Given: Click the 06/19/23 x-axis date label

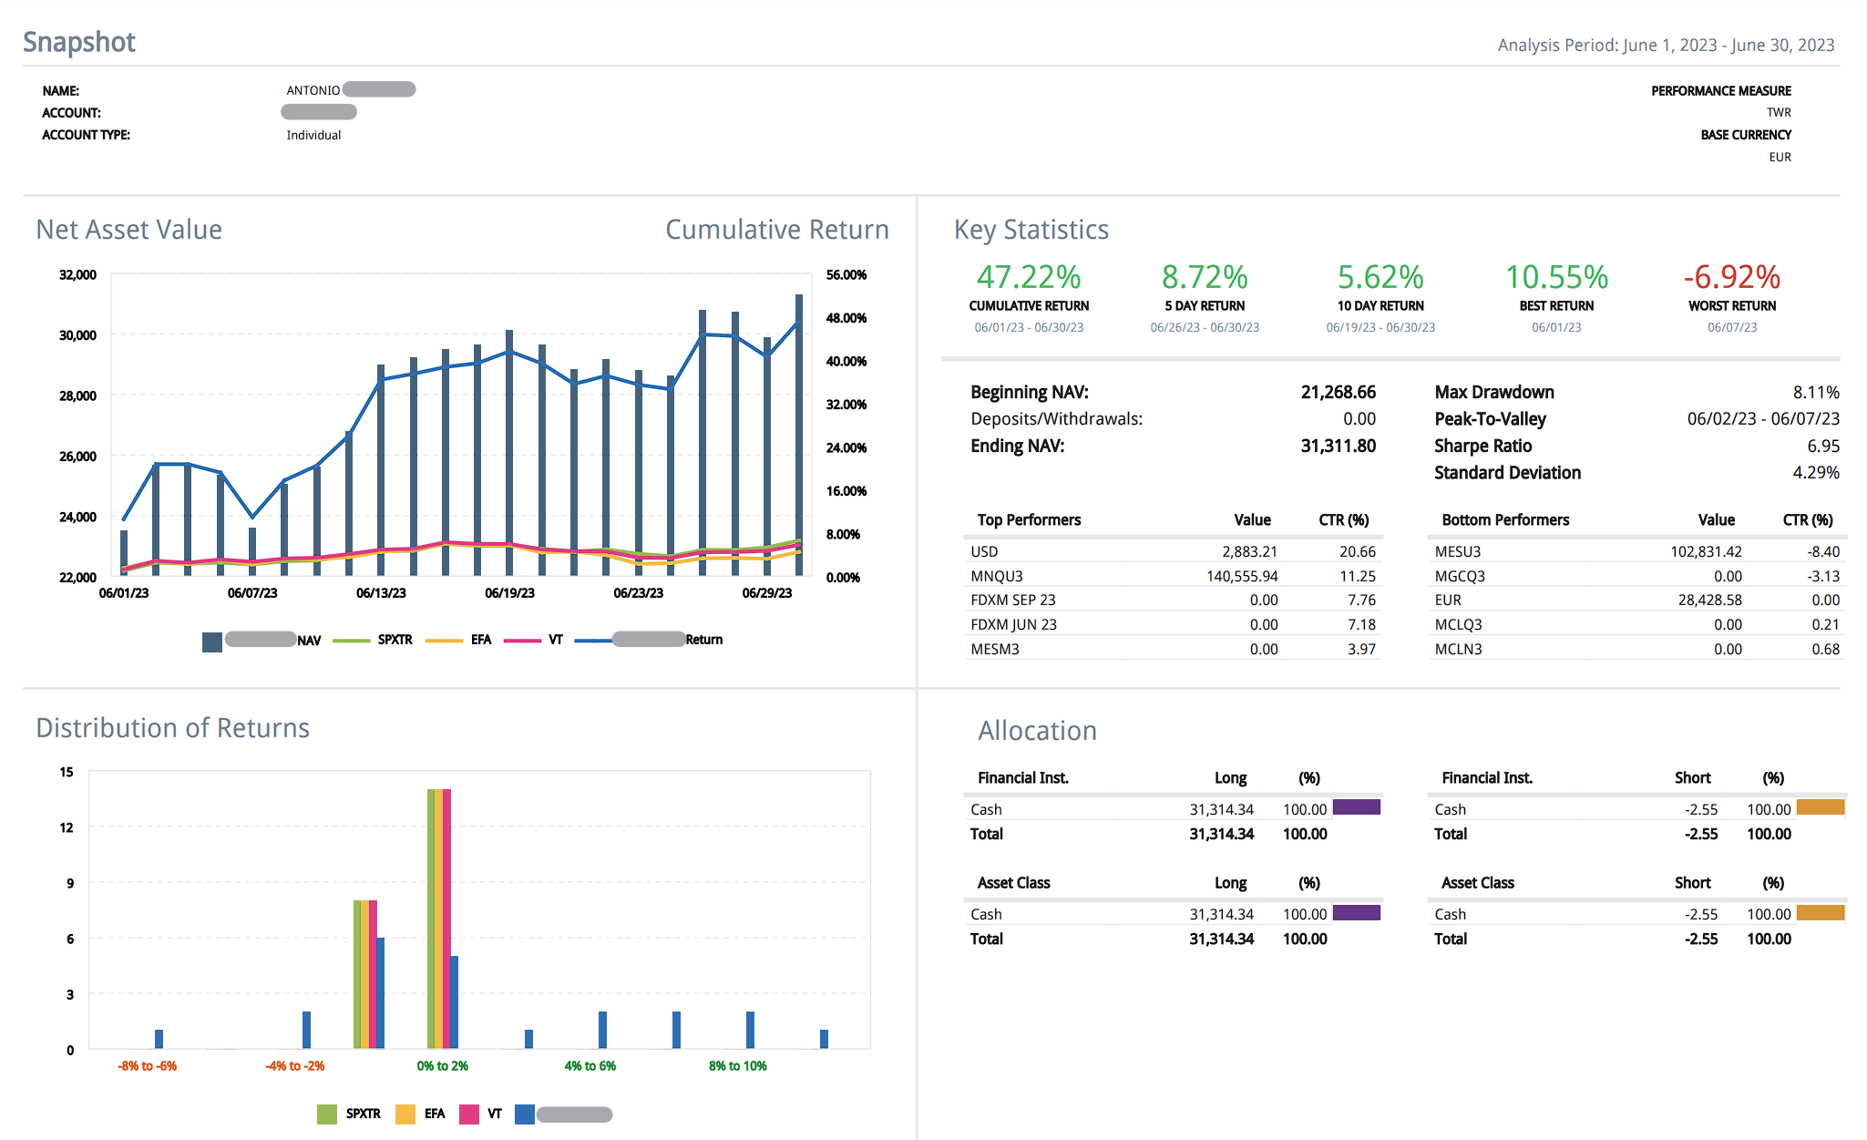Looking at the screenshot, I should click(x=509, y=593).
